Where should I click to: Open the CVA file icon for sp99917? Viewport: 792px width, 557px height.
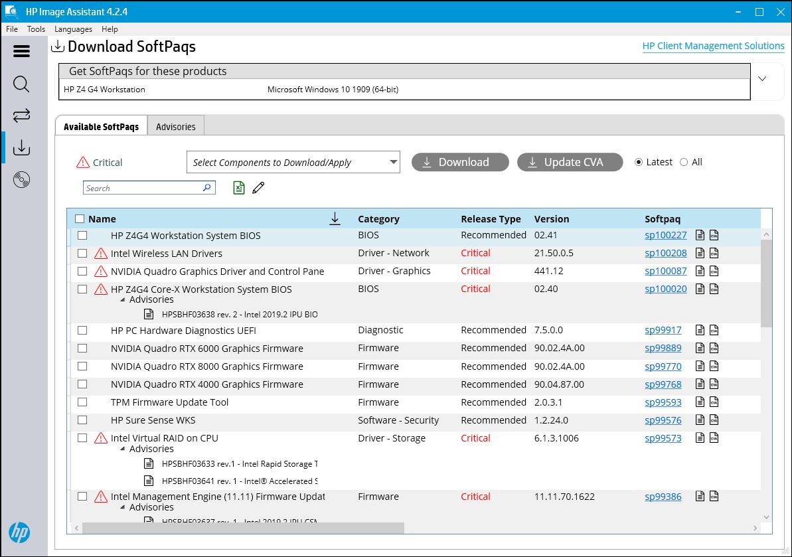pos(714,330)
